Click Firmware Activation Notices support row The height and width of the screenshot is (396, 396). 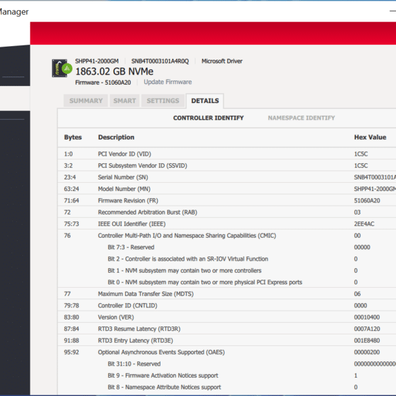point(227,375)
